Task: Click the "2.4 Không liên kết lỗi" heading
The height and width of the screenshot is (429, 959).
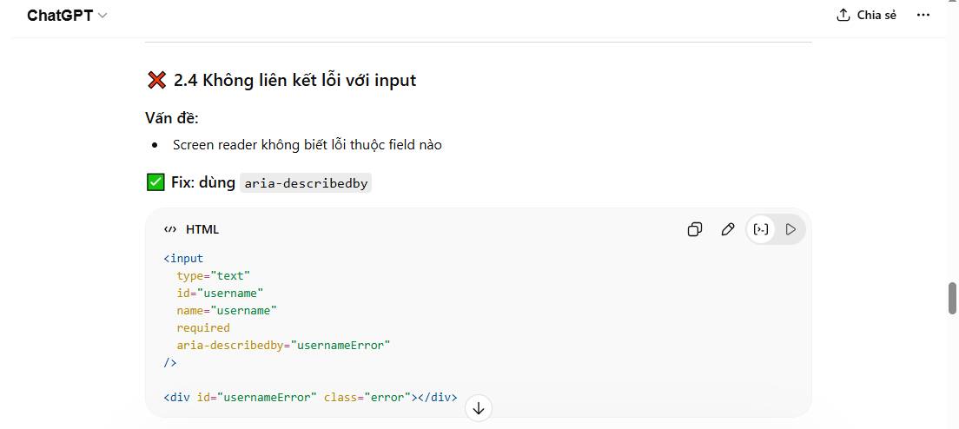Action: pos(294,80)
